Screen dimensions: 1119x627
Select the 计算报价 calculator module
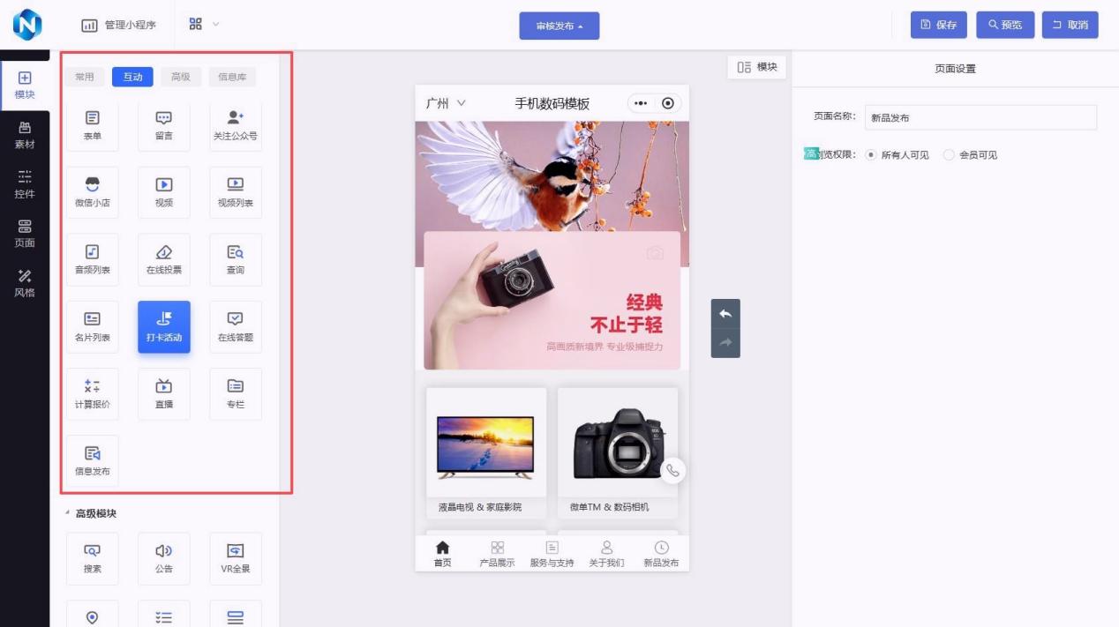click(92, 393)
